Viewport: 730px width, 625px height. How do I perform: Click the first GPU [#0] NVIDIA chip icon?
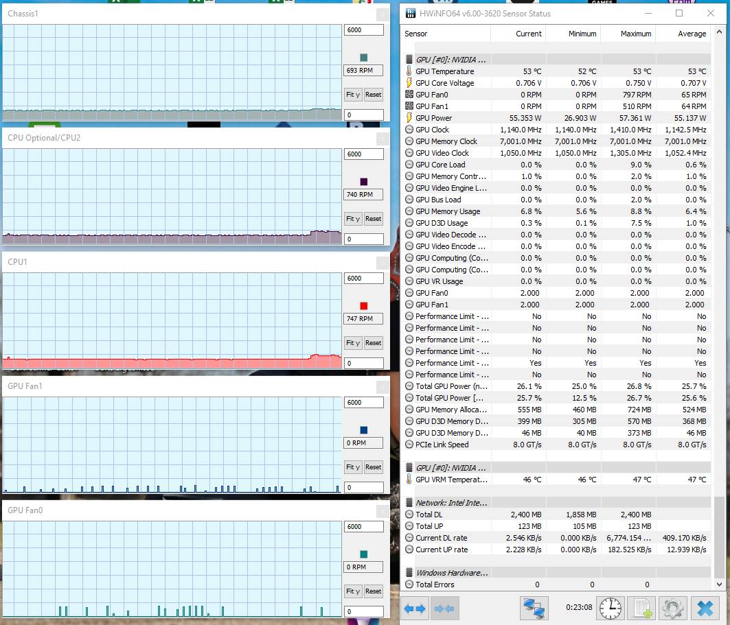(409, 60)
